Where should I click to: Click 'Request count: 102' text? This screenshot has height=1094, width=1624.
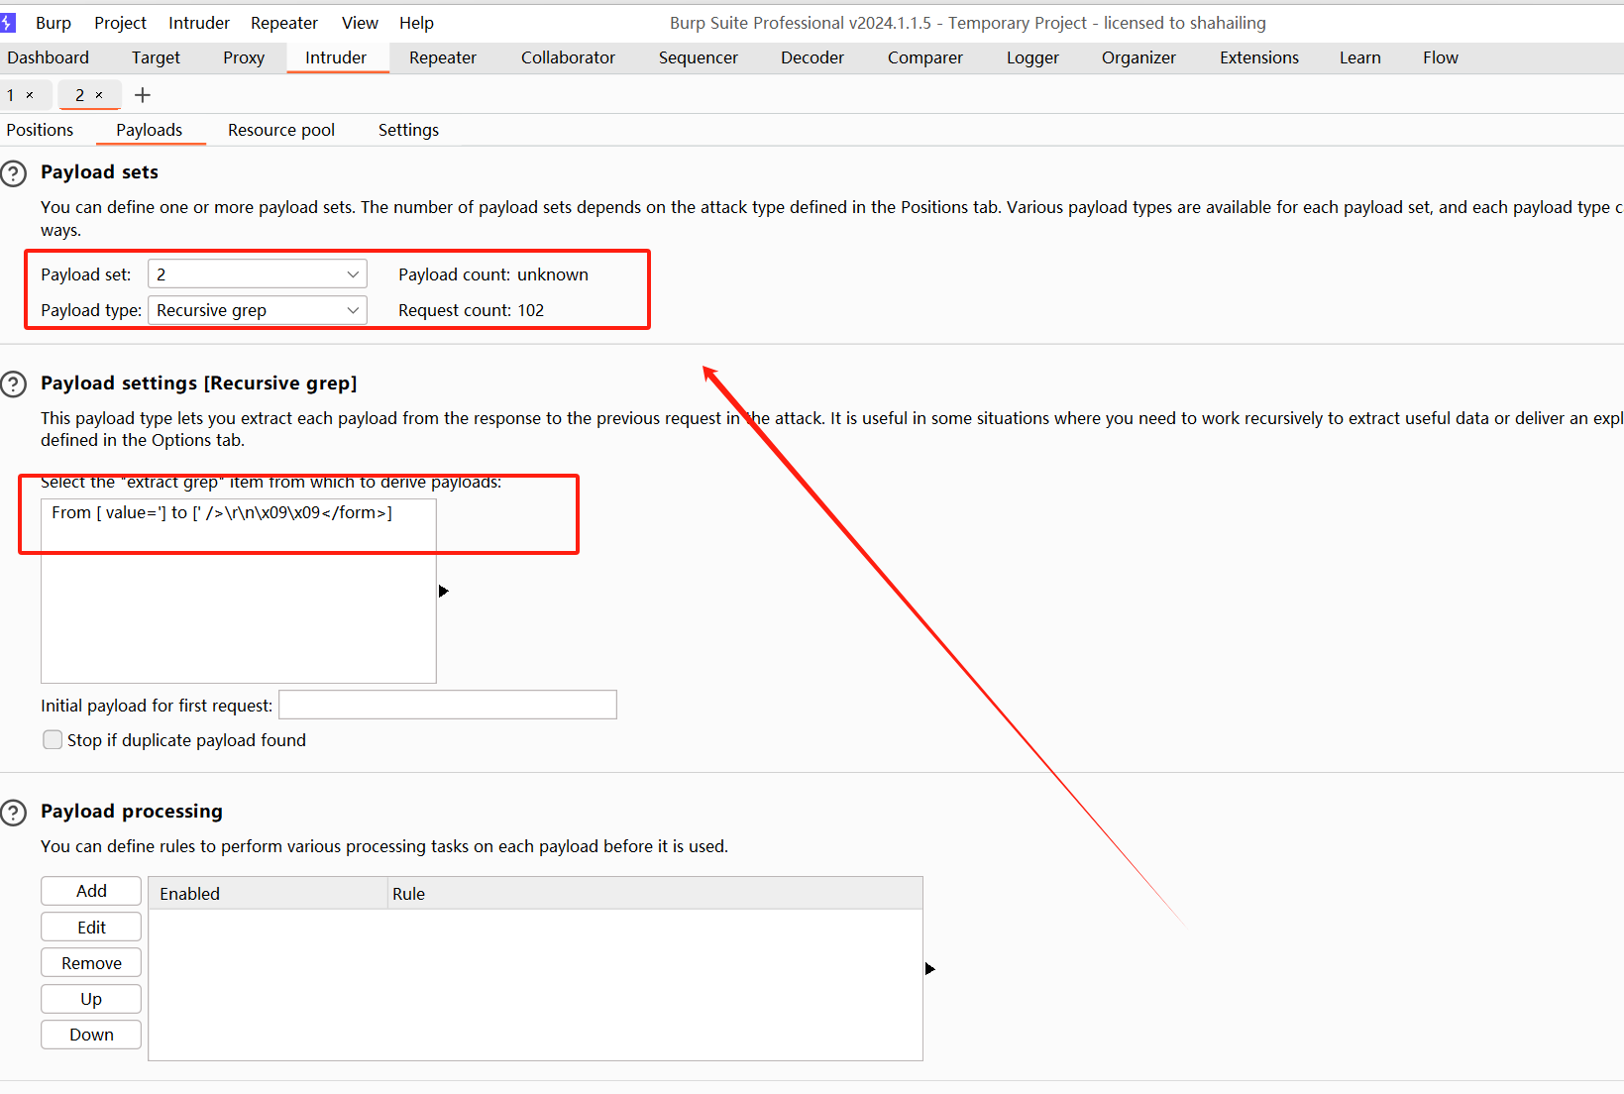(x=472, y=310)
